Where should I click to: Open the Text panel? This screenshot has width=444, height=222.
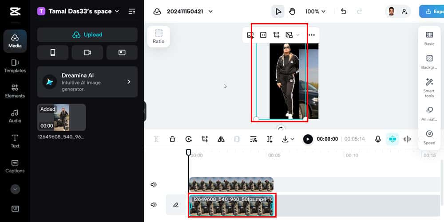(x=15, y=141)
